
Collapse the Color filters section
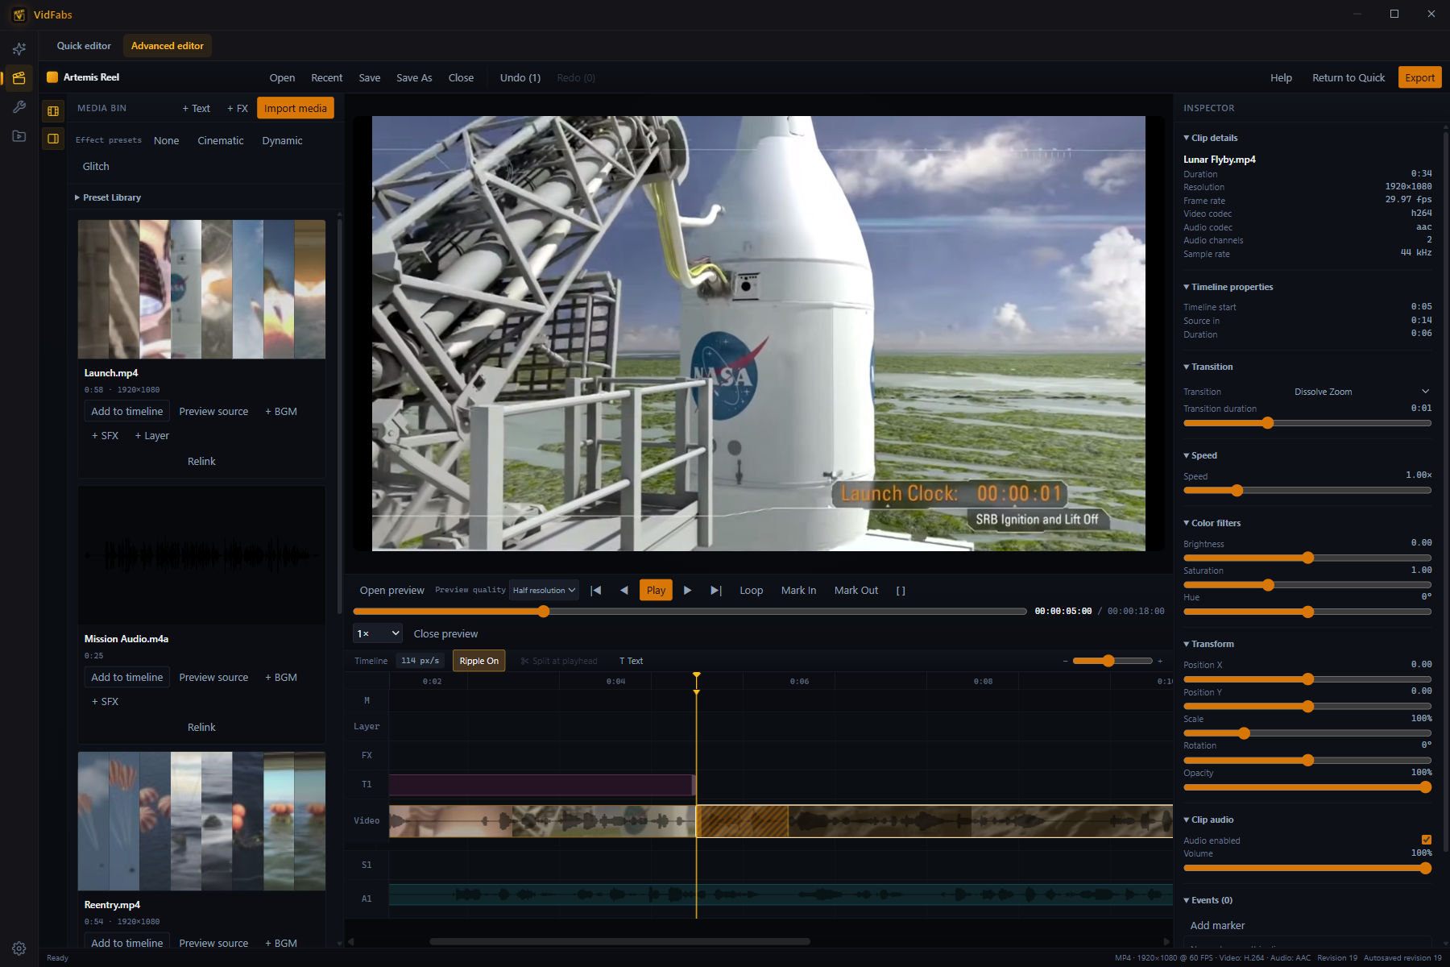(1212, 523)
